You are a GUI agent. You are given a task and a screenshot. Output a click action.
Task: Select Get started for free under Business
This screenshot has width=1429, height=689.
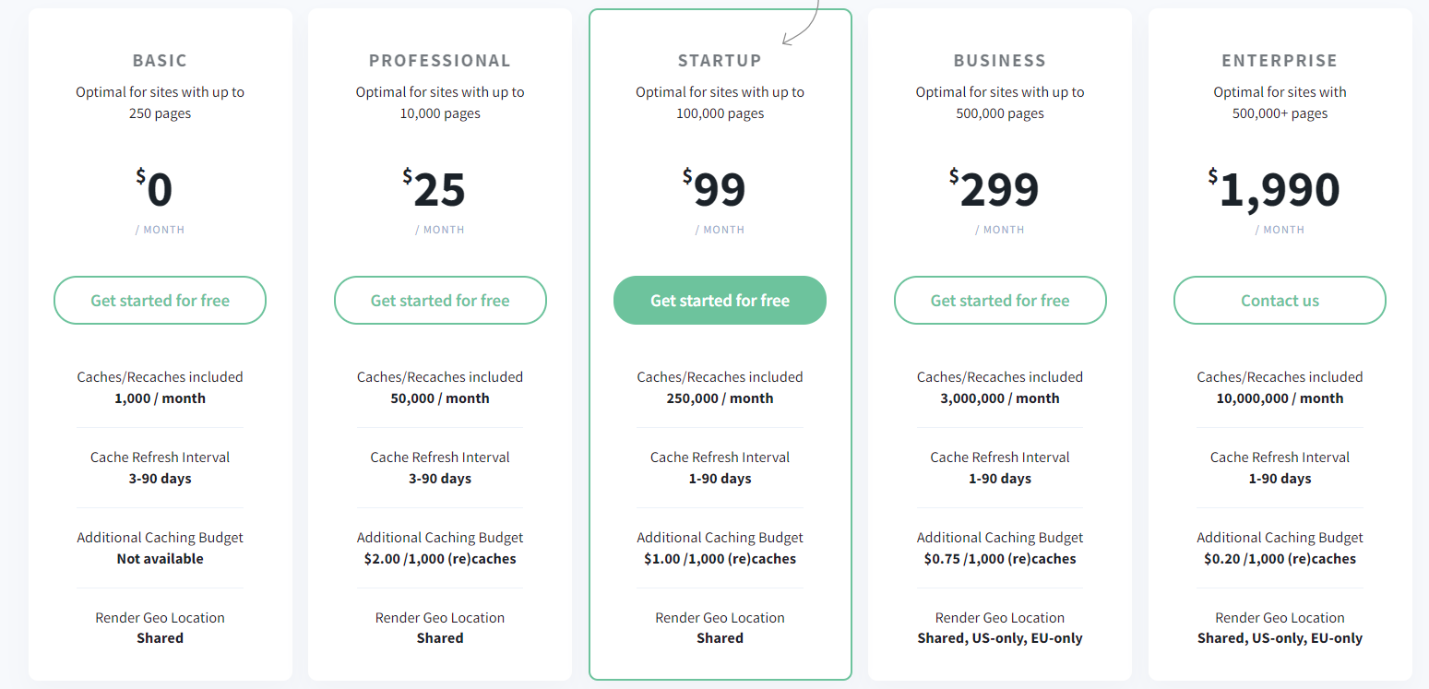coord(1000,301)
